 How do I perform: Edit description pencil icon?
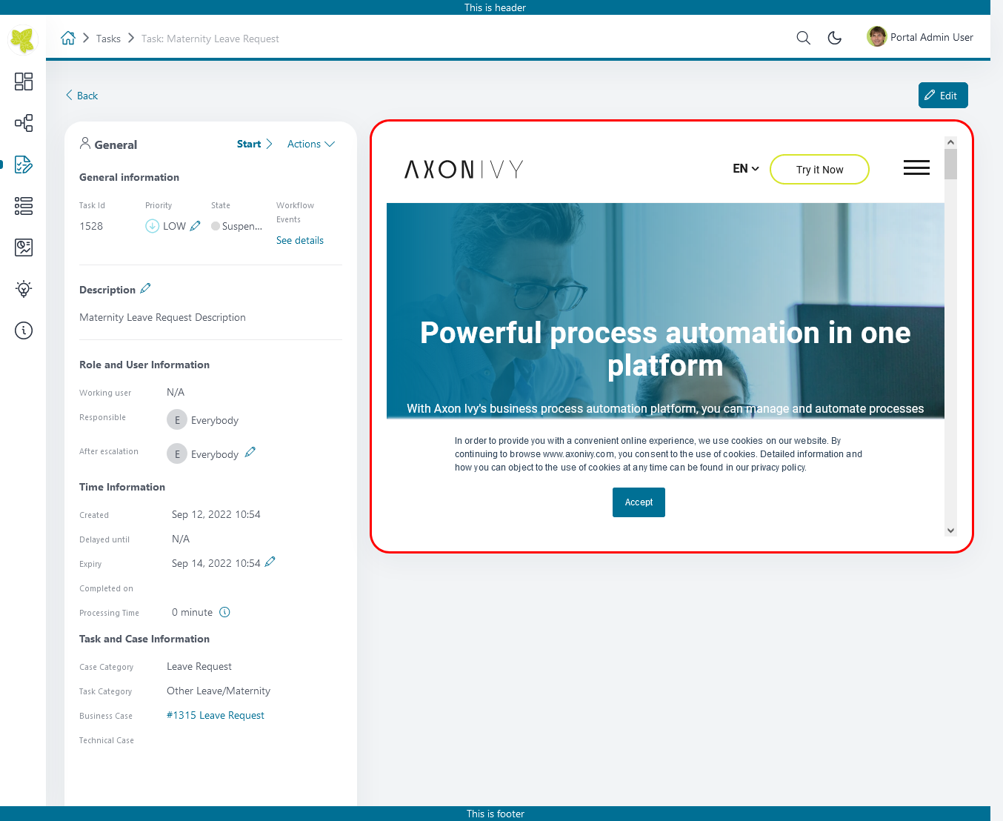[x=145, y=288]
